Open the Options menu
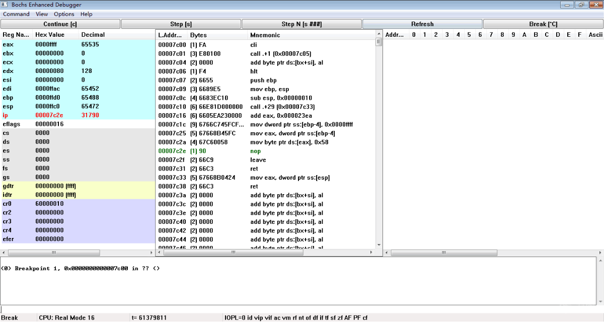 click(x=64, y=14)
